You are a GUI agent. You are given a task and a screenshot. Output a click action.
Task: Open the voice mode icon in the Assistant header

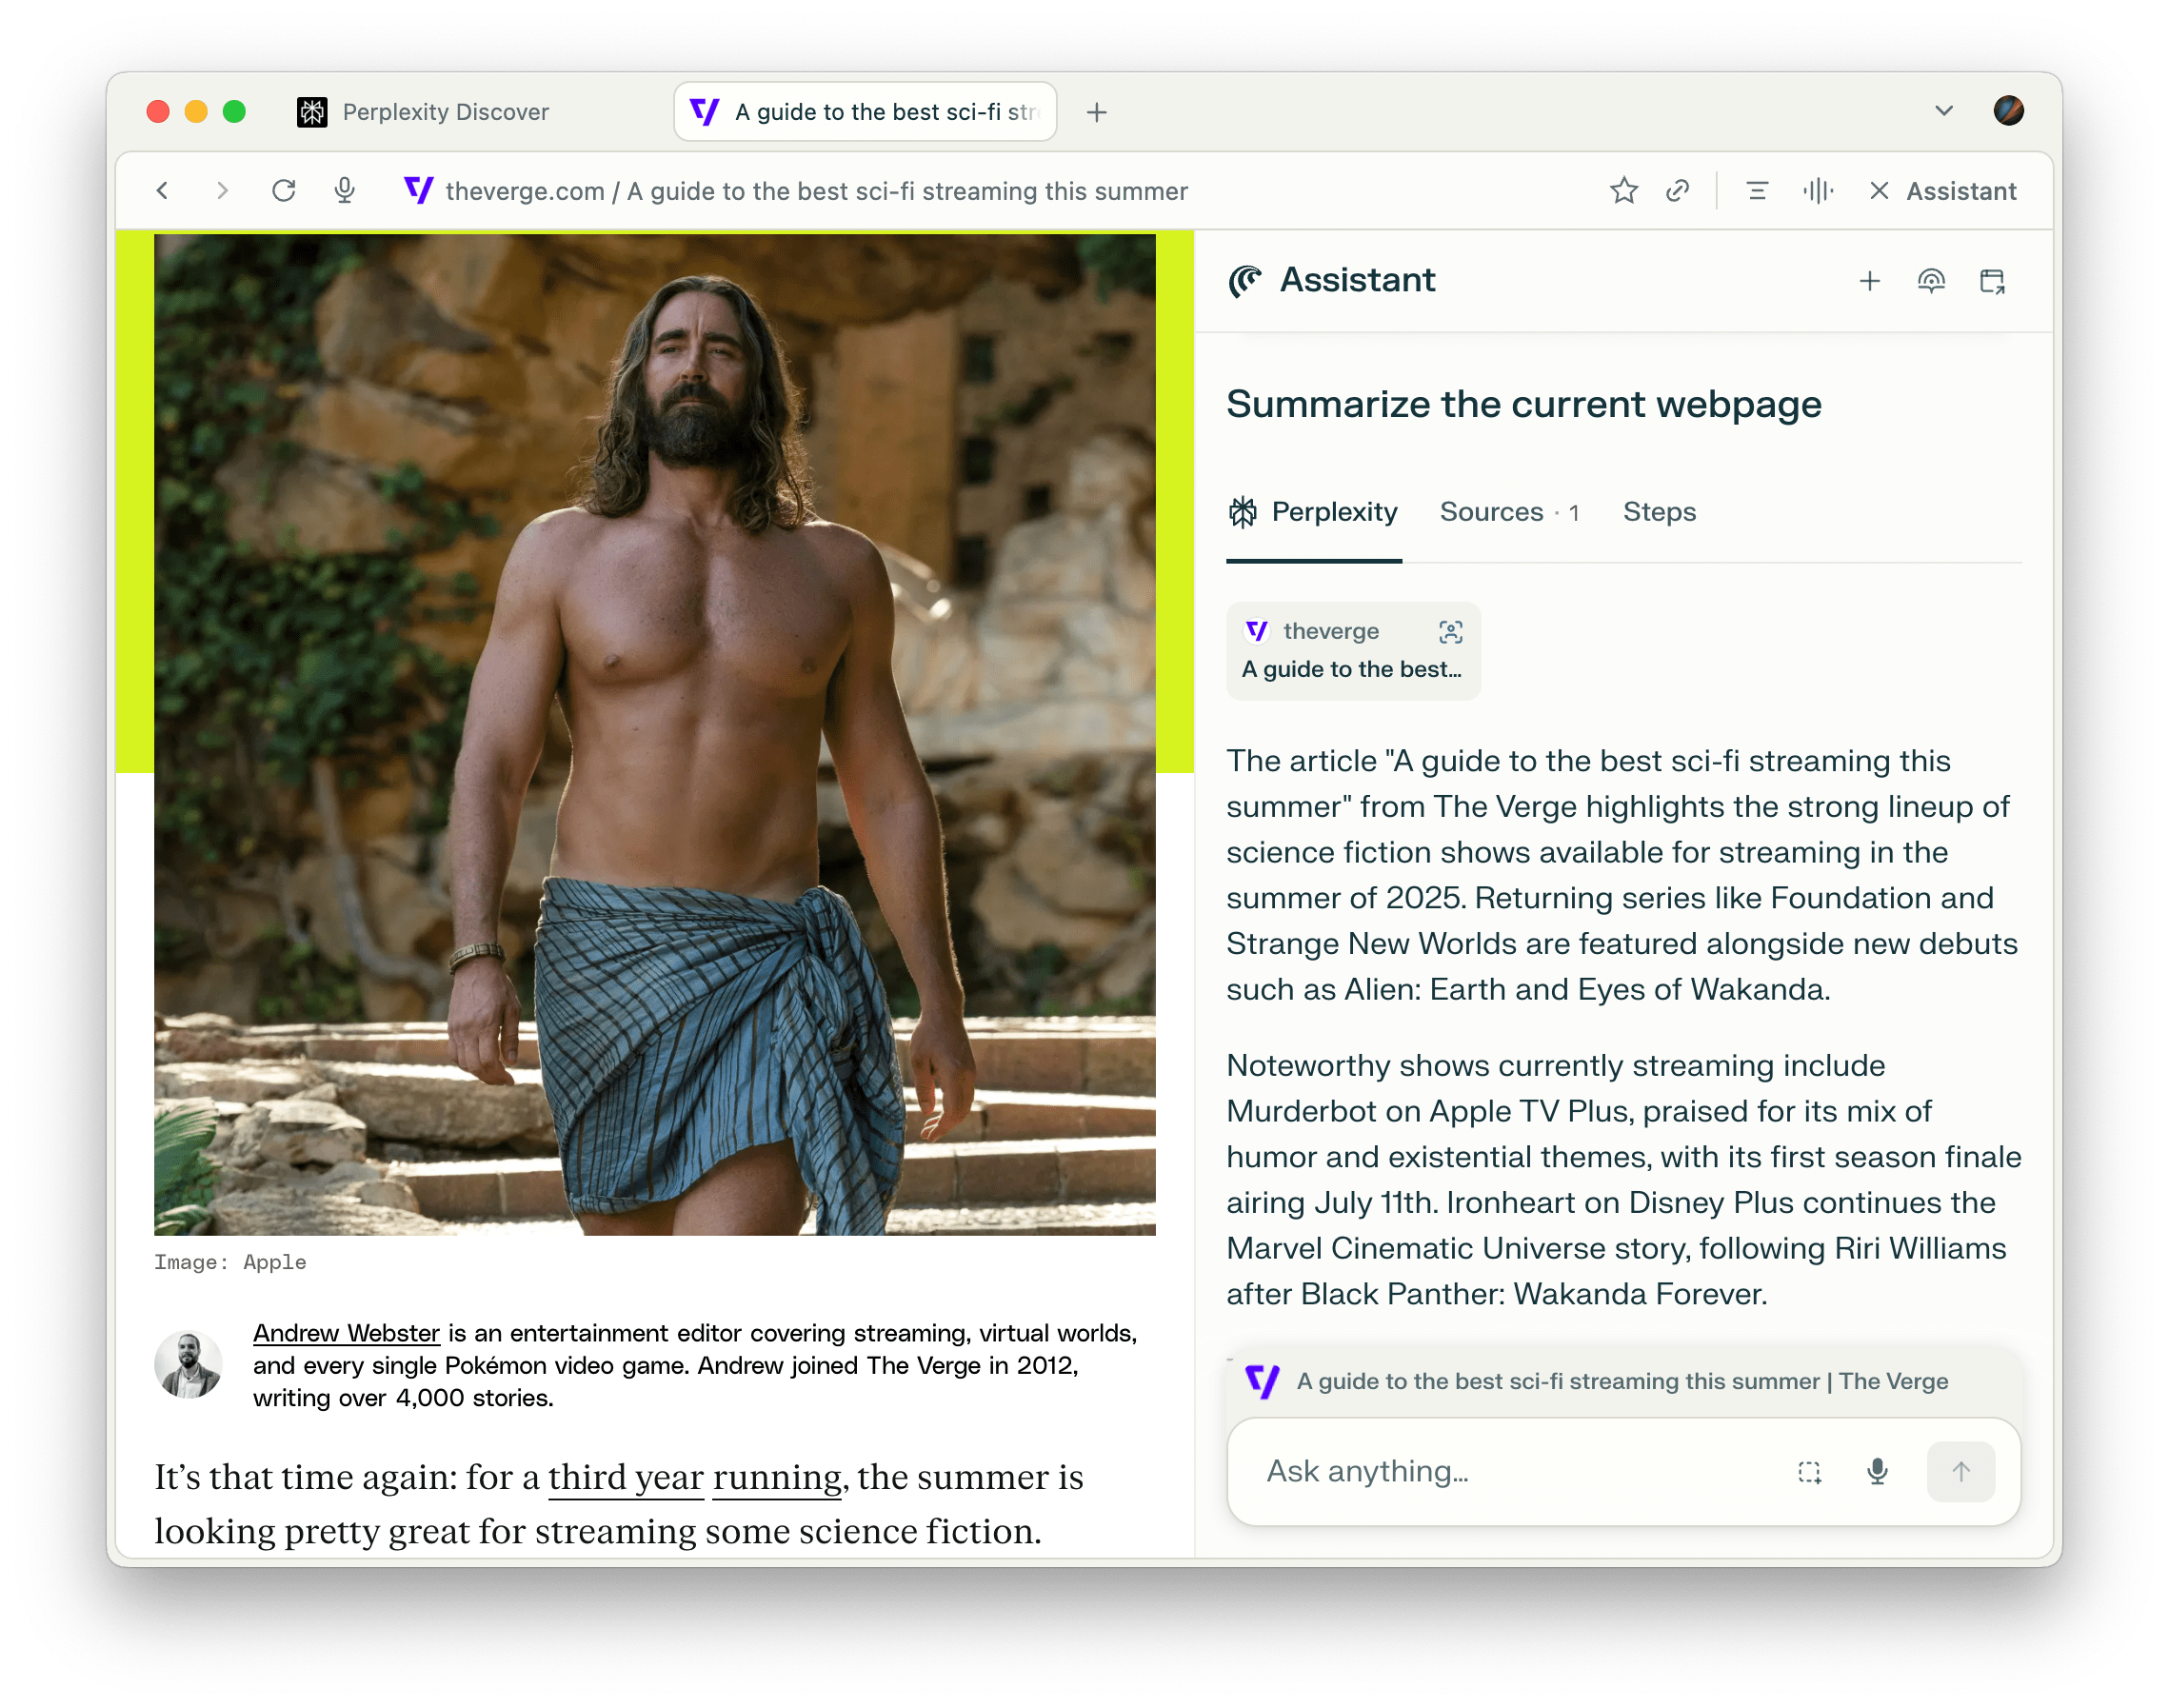pos(1933,281)
